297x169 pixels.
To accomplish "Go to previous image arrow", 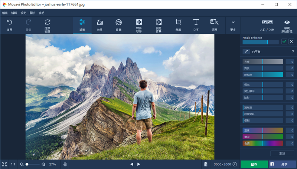I will coord(132,164).
